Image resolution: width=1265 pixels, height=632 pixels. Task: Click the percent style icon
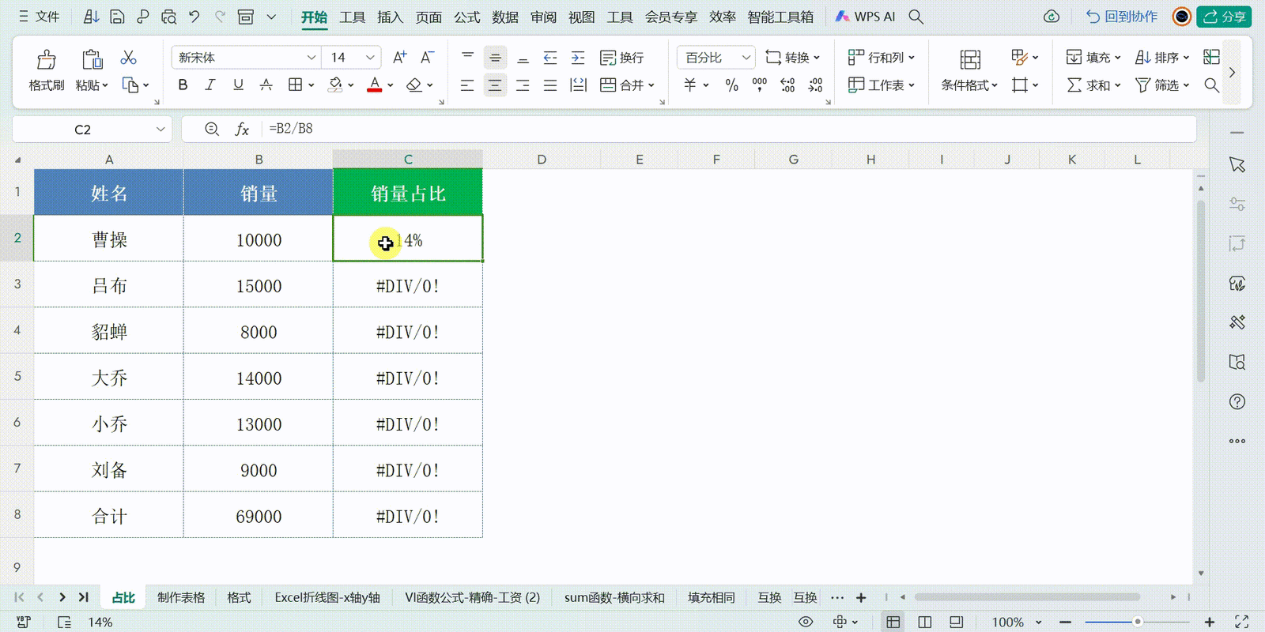tap(732, 85)
